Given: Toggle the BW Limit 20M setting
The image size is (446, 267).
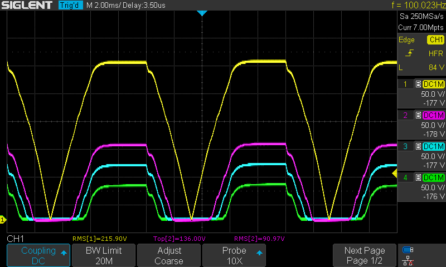Looking at the screenshot, I should click(104, 255).
